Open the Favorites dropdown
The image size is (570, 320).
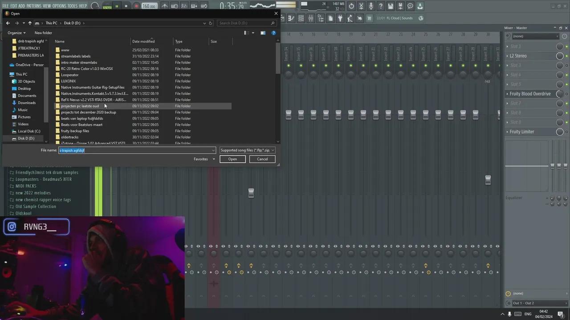(204, 159)
